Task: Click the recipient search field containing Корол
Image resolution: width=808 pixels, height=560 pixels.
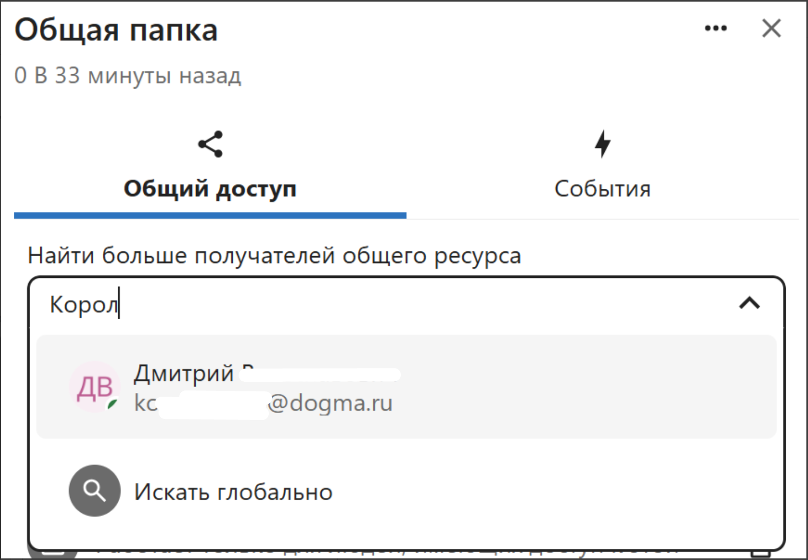Action: pyautogui.click(x=371, y=304)
